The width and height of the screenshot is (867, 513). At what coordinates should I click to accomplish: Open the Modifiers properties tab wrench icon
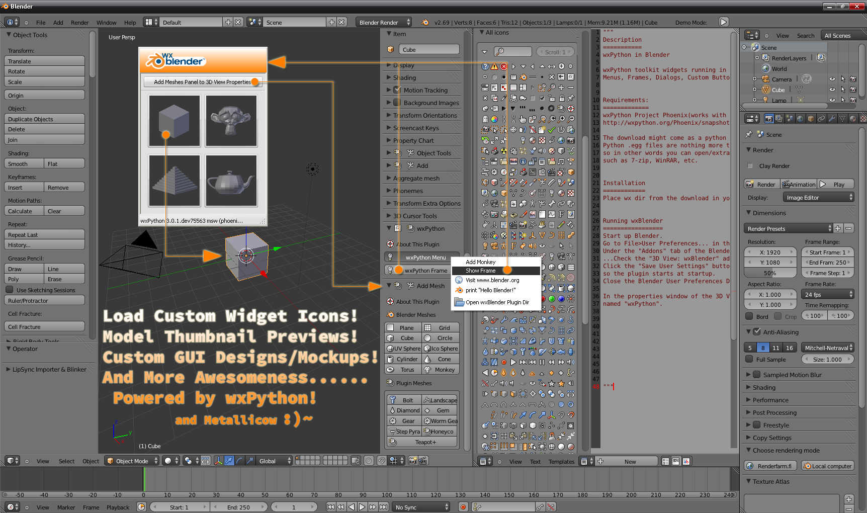click(831, 119)
